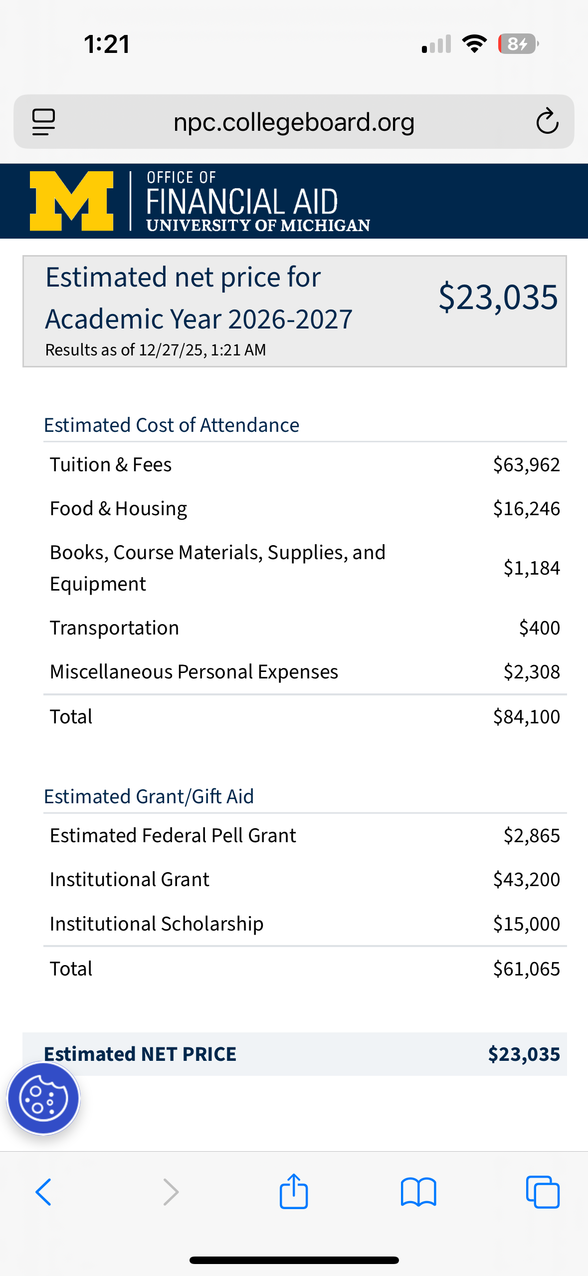
Task: Open the page reader menu icon
Action: [x=43, y=121]
